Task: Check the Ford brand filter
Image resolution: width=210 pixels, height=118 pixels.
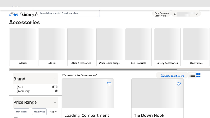Action: pyautogui.click(x=16, y=87)
